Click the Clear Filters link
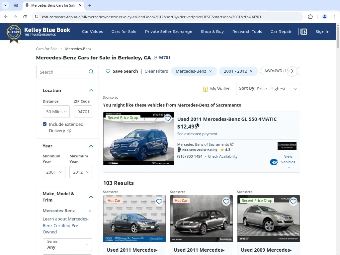 click(156, 71)
